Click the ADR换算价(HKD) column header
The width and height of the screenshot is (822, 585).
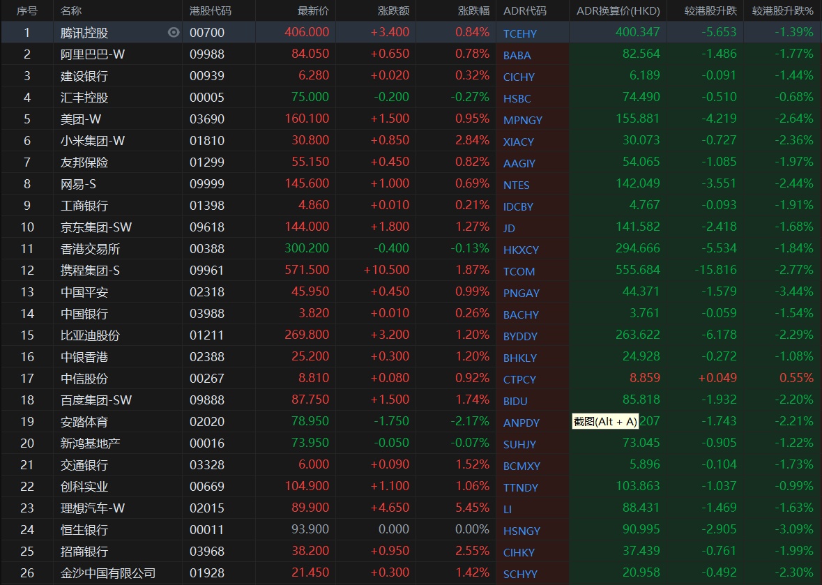(618, 11)
